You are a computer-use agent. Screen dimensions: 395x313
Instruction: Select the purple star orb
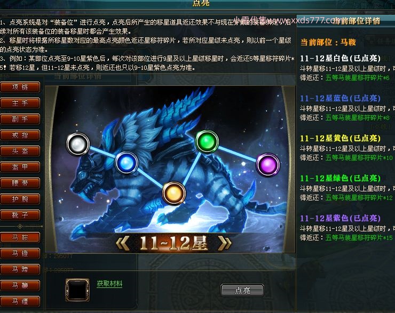coord(268,165)
